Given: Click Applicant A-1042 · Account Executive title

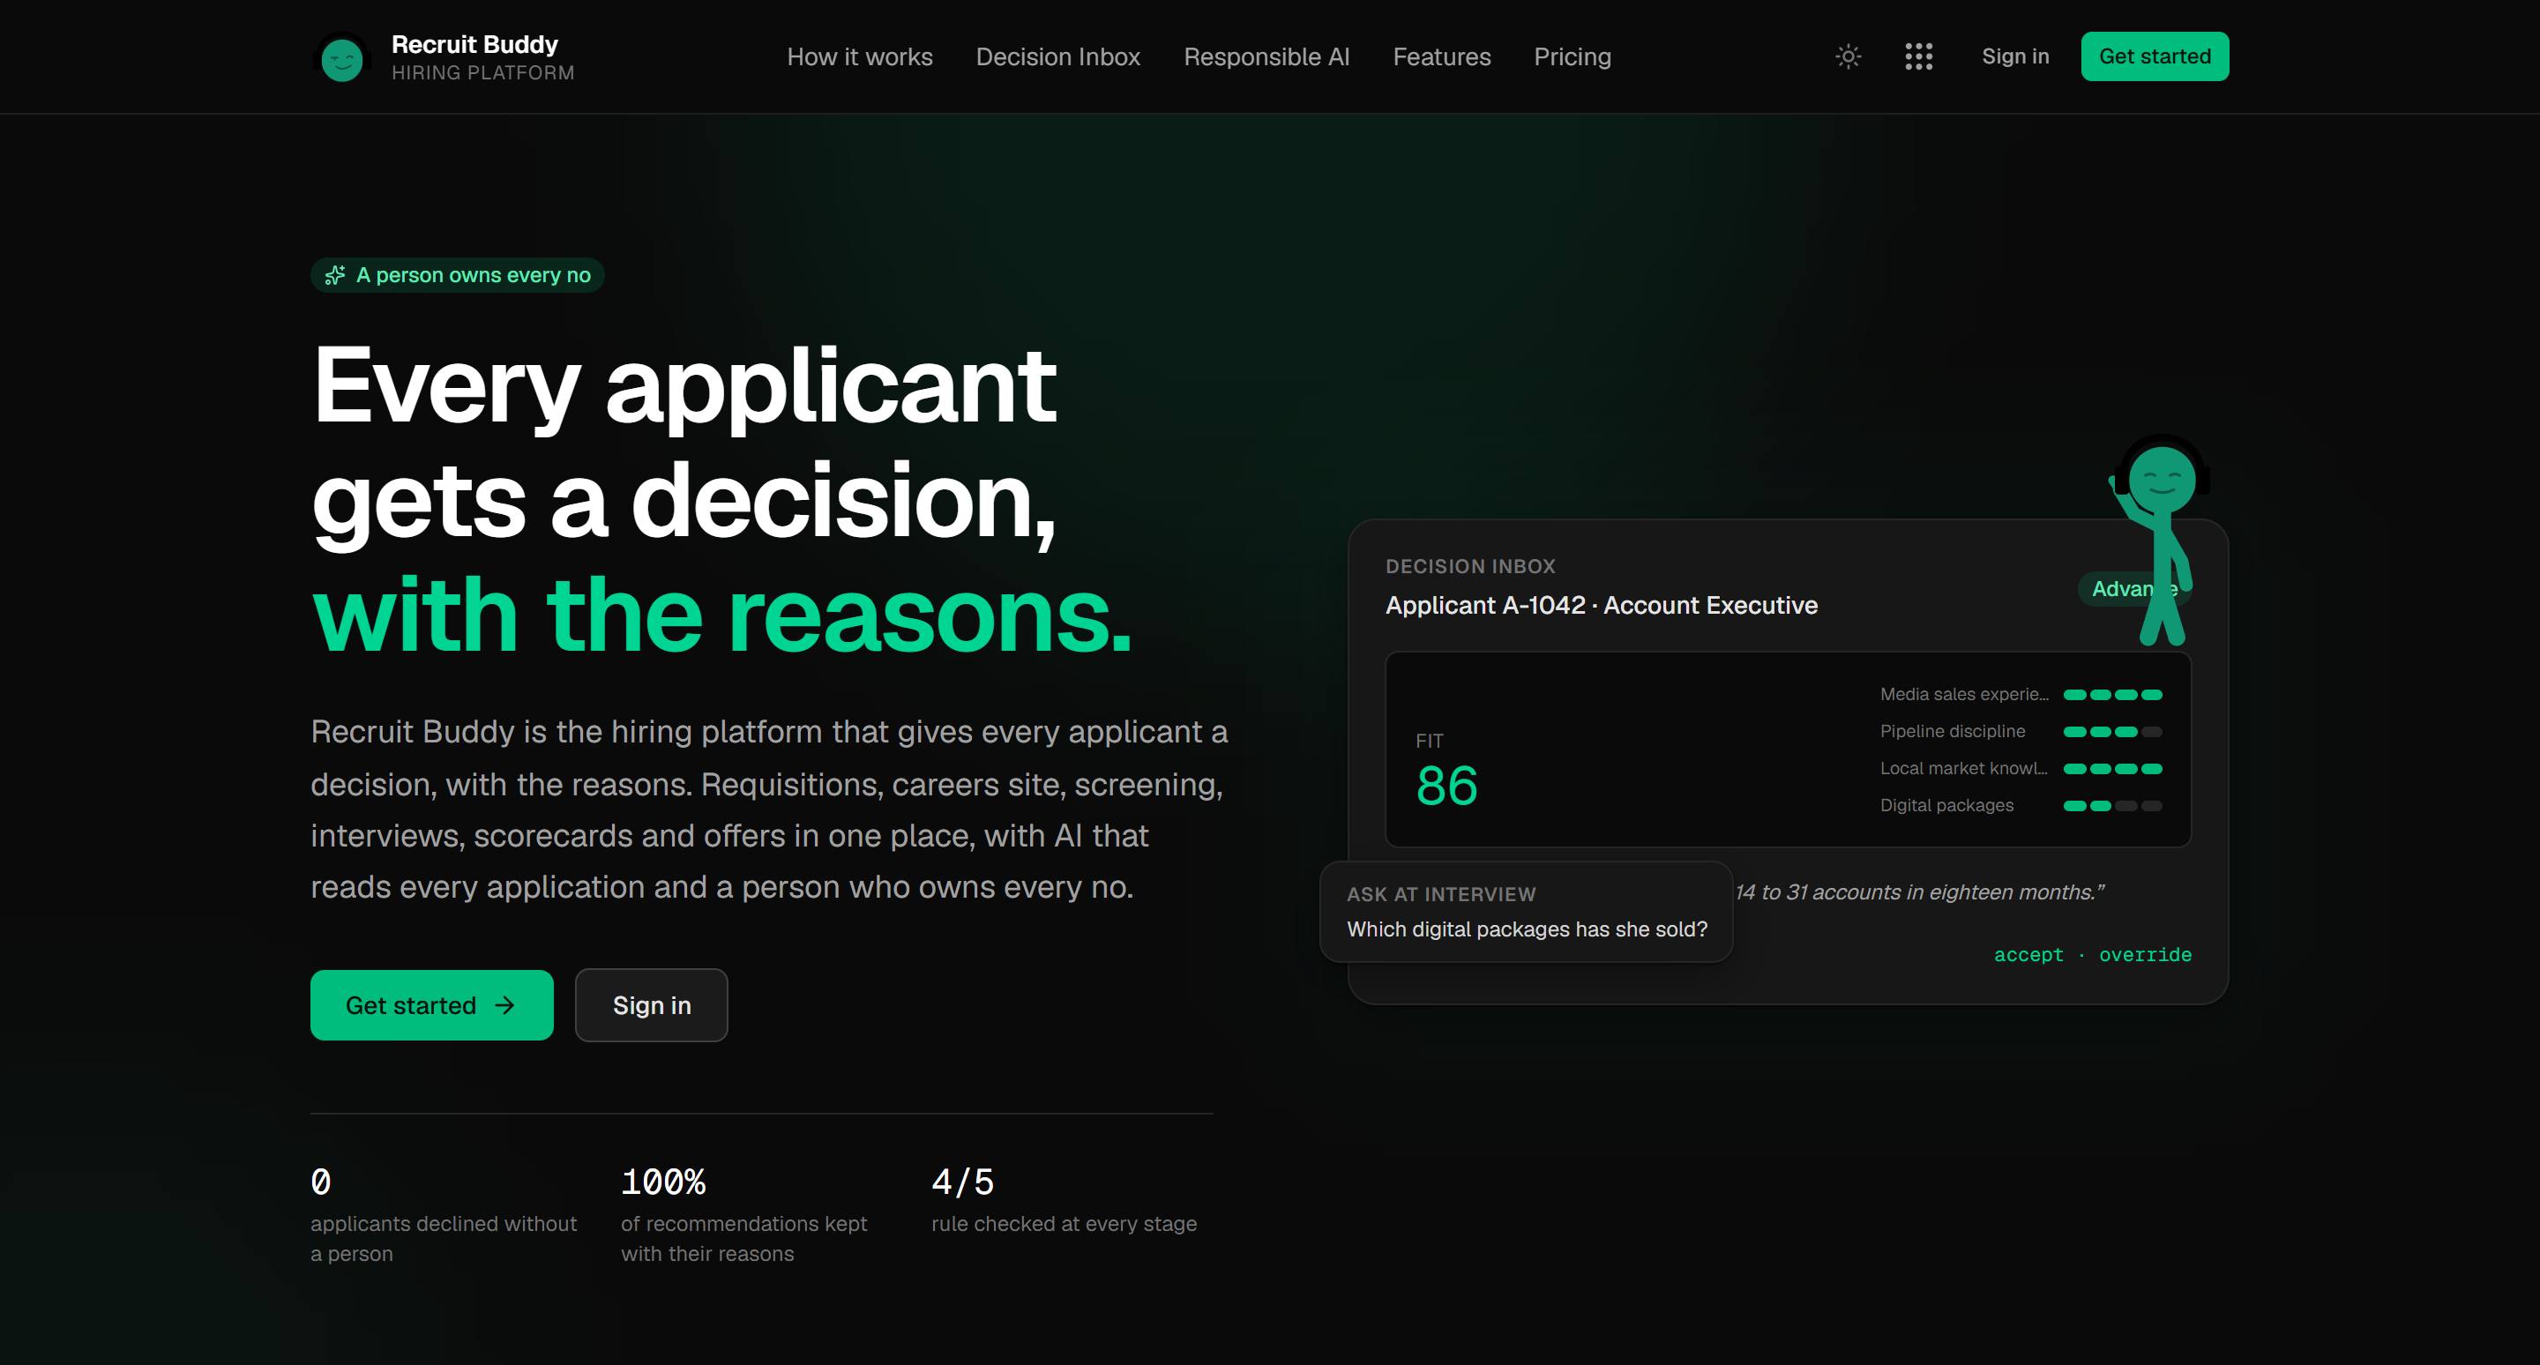Looking at the screenshot, I should [1602, 605].
